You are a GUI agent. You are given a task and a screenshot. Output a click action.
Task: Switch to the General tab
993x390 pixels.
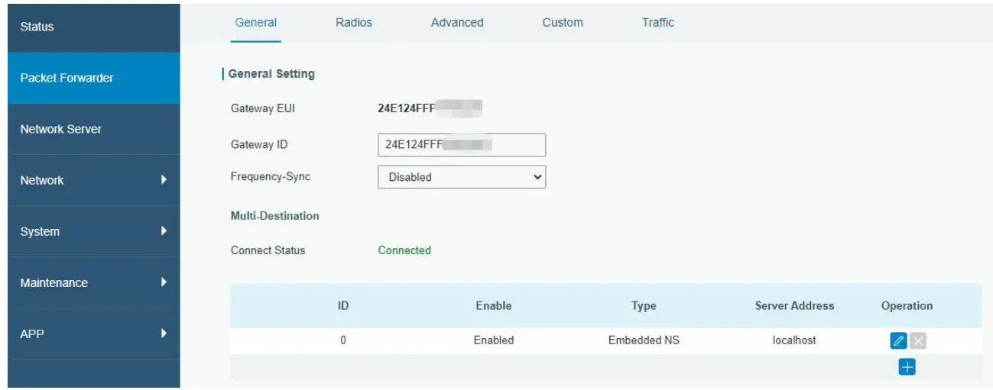[256, 23]
